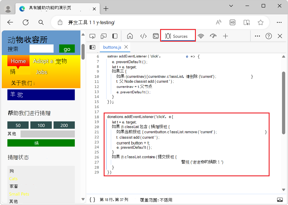Image resolution: width=288 pixels, height=205 pixels.
Task: Open the browser tab actions chevron
Action: coord(231,6)
